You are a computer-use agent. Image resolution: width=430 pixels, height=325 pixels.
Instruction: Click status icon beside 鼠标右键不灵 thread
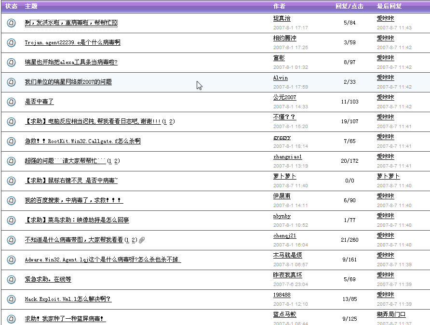[11, 181]
